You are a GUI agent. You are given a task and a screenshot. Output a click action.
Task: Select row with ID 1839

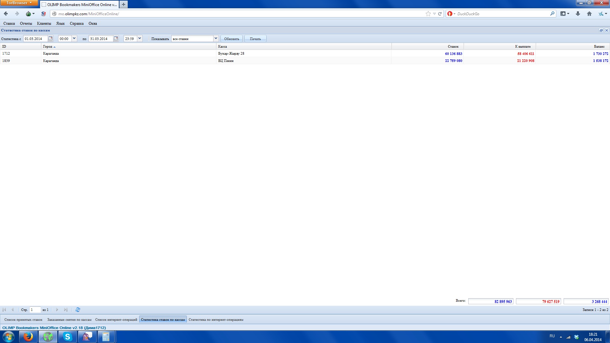[305, 61]
